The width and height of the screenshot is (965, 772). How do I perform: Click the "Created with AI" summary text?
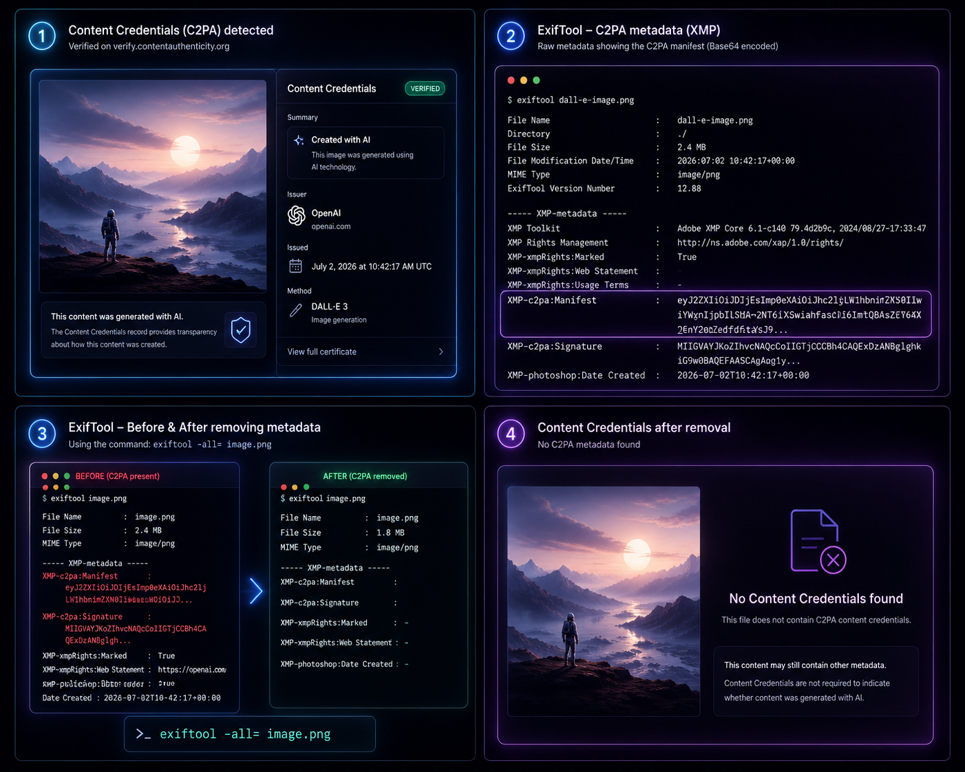tap(341, 140)
